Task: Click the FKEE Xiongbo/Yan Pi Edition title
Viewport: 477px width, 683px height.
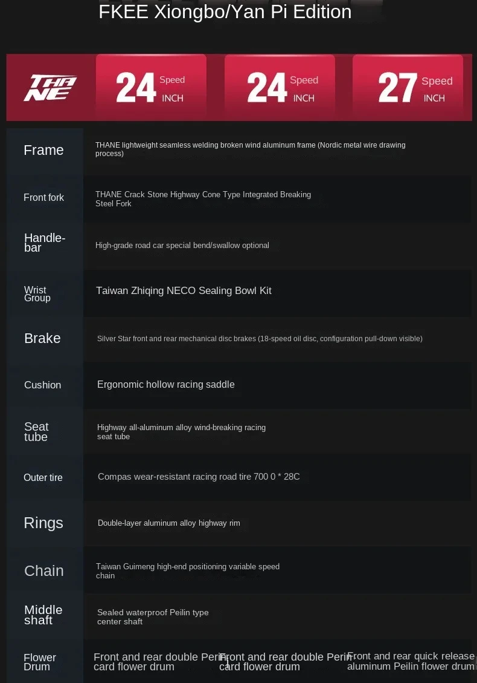Action: click(x=225, y=12)
